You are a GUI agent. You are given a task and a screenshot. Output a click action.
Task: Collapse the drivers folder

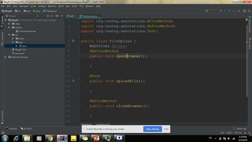9,27
